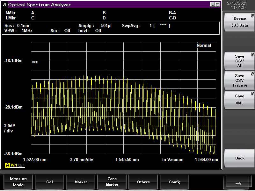The height and width of the screenshot is (191, 255).
Task: Click Save CSV All
Action: pyautogui.click(x=239, y=61)
